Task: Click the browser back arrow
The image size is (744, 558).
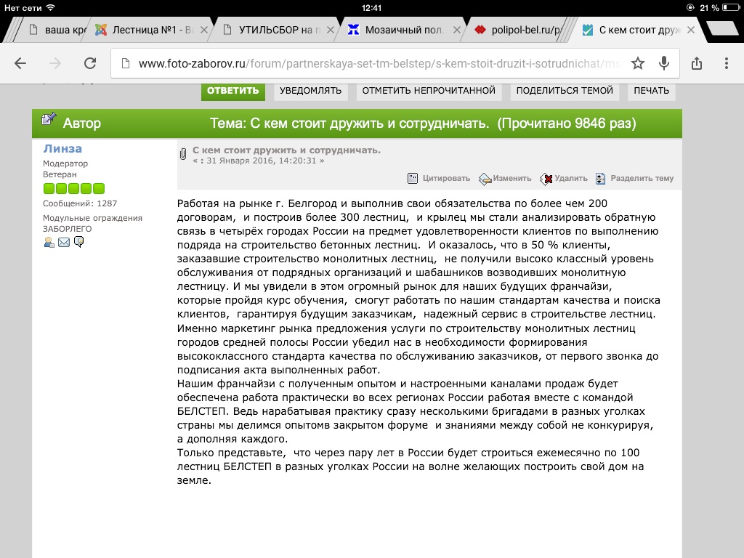Action: click(x=20, y=63)
